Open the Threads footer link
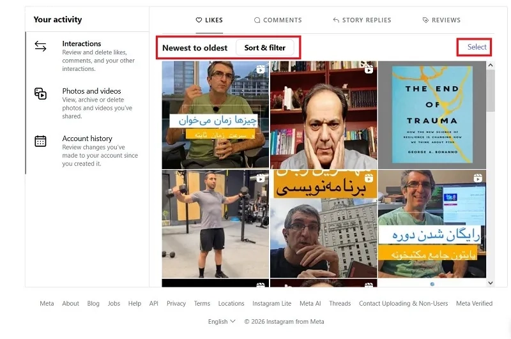Viewport: 511px width, 339px height. tap(340, 303)
